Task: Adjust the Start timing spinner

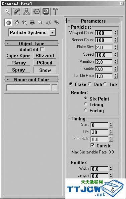Action: click(111, 125)
